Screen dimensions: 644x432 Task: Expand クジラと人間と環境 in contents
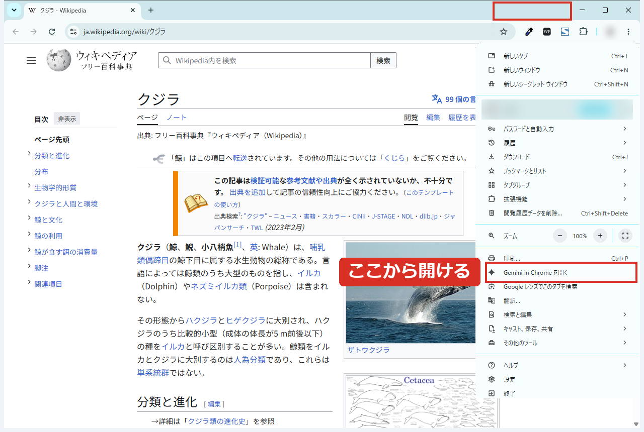point(29,202)
